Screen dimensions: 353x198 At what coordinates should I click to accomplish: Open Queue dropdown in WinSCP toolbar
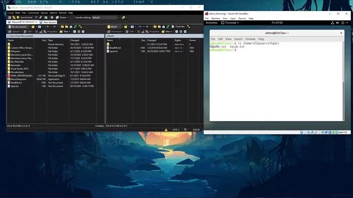click(62, 17)
